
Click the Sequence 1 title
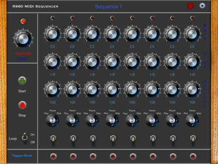pos(109,6)
